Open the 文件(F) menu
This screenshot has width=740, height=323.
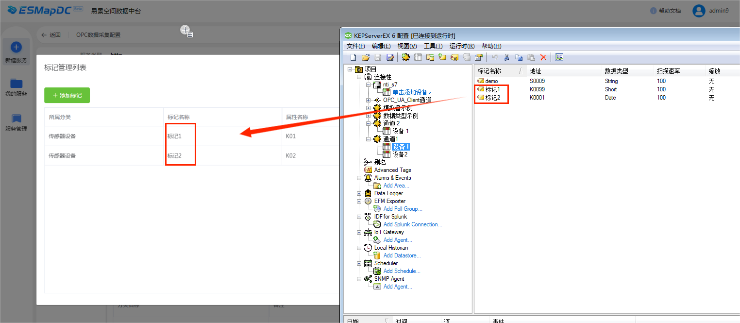click(355, 46)
